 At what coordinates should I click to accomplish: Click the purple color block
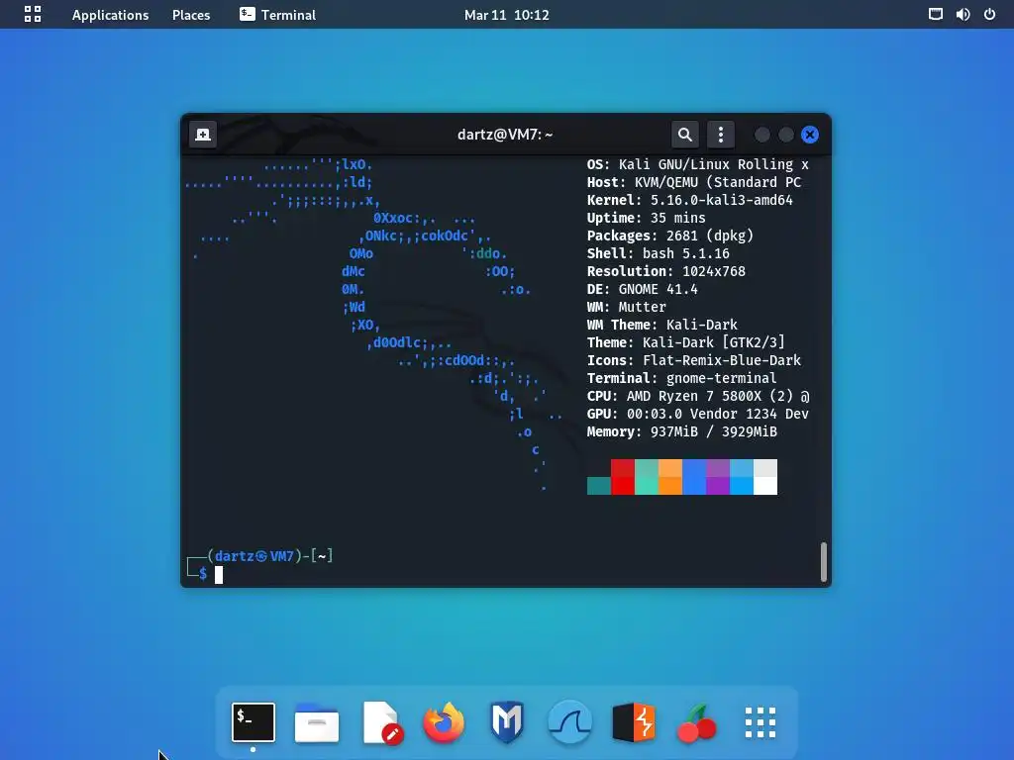pyautogui.click(x=718, y=477)
